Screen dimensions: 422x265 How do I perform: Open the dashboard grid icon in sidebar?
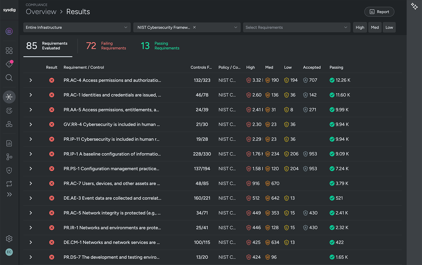9,51
